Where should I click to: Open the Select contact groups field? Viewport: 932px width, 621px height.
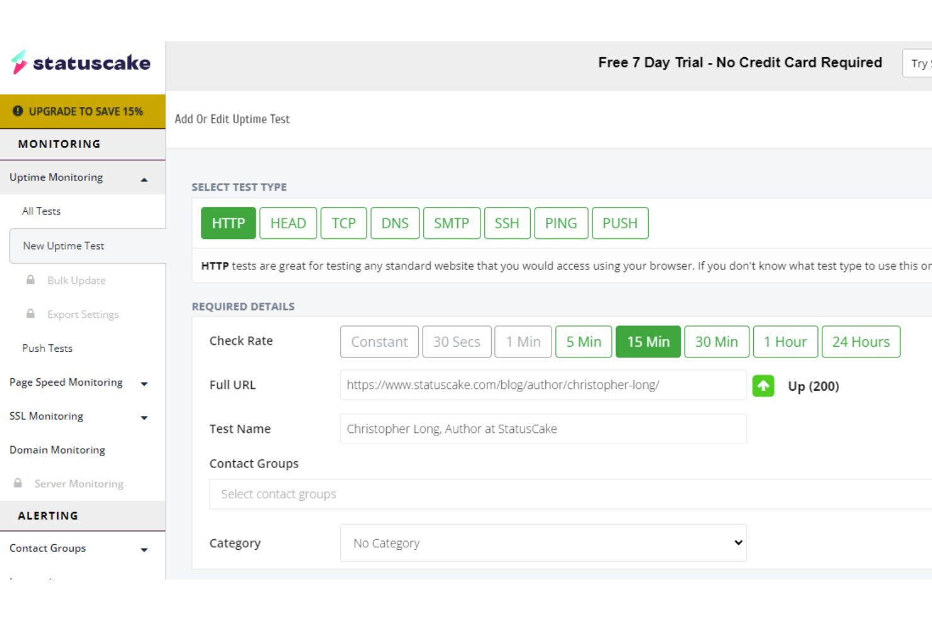tap(571, 494)
